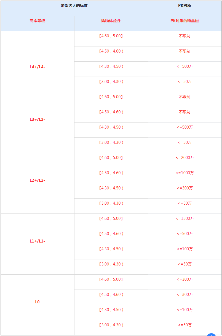The image size is (222, 336).
Task: Select the L1+/L1- merchant level cell
Action: [37, 241]
